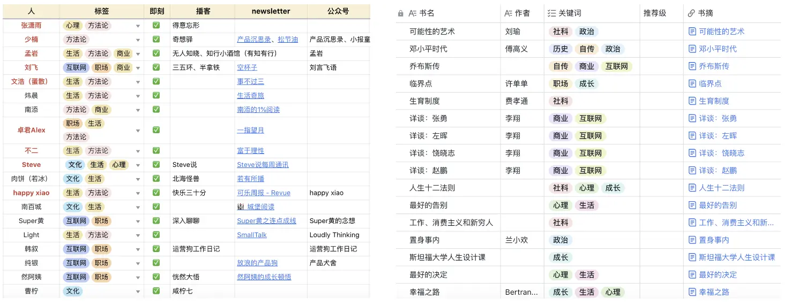
Task: Uncheck the 即刻 checkbox in Steve row
Action: (156, 165)
